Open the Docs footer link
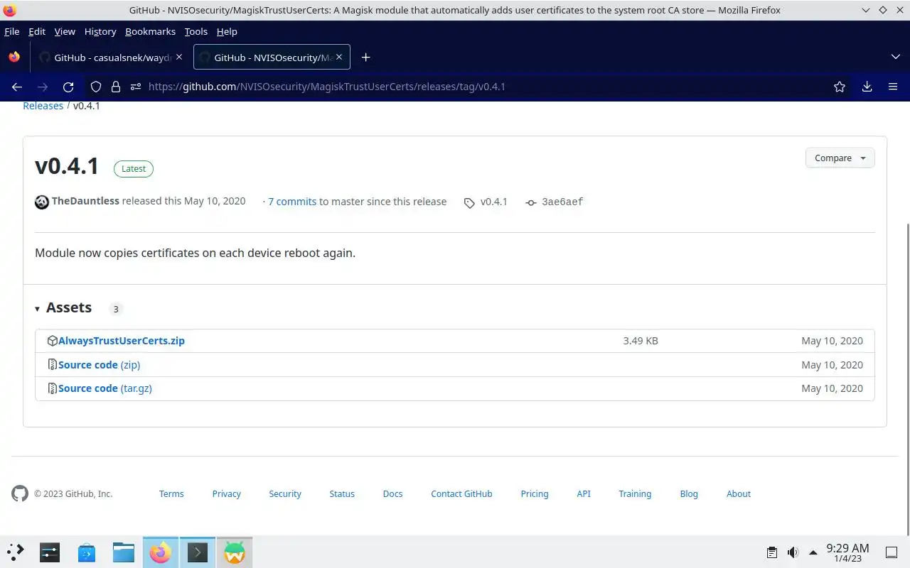This screenshot has height=568, width=910. (392, 493)
